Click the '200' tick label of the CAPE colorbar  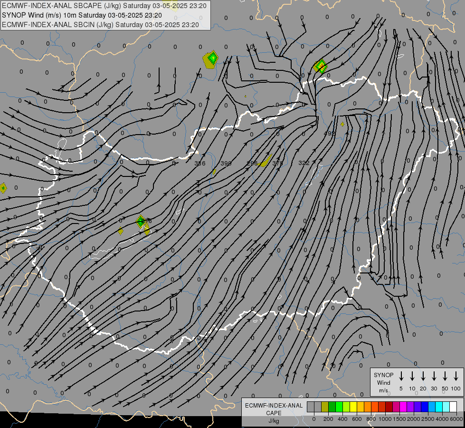[x=328, y=419]
